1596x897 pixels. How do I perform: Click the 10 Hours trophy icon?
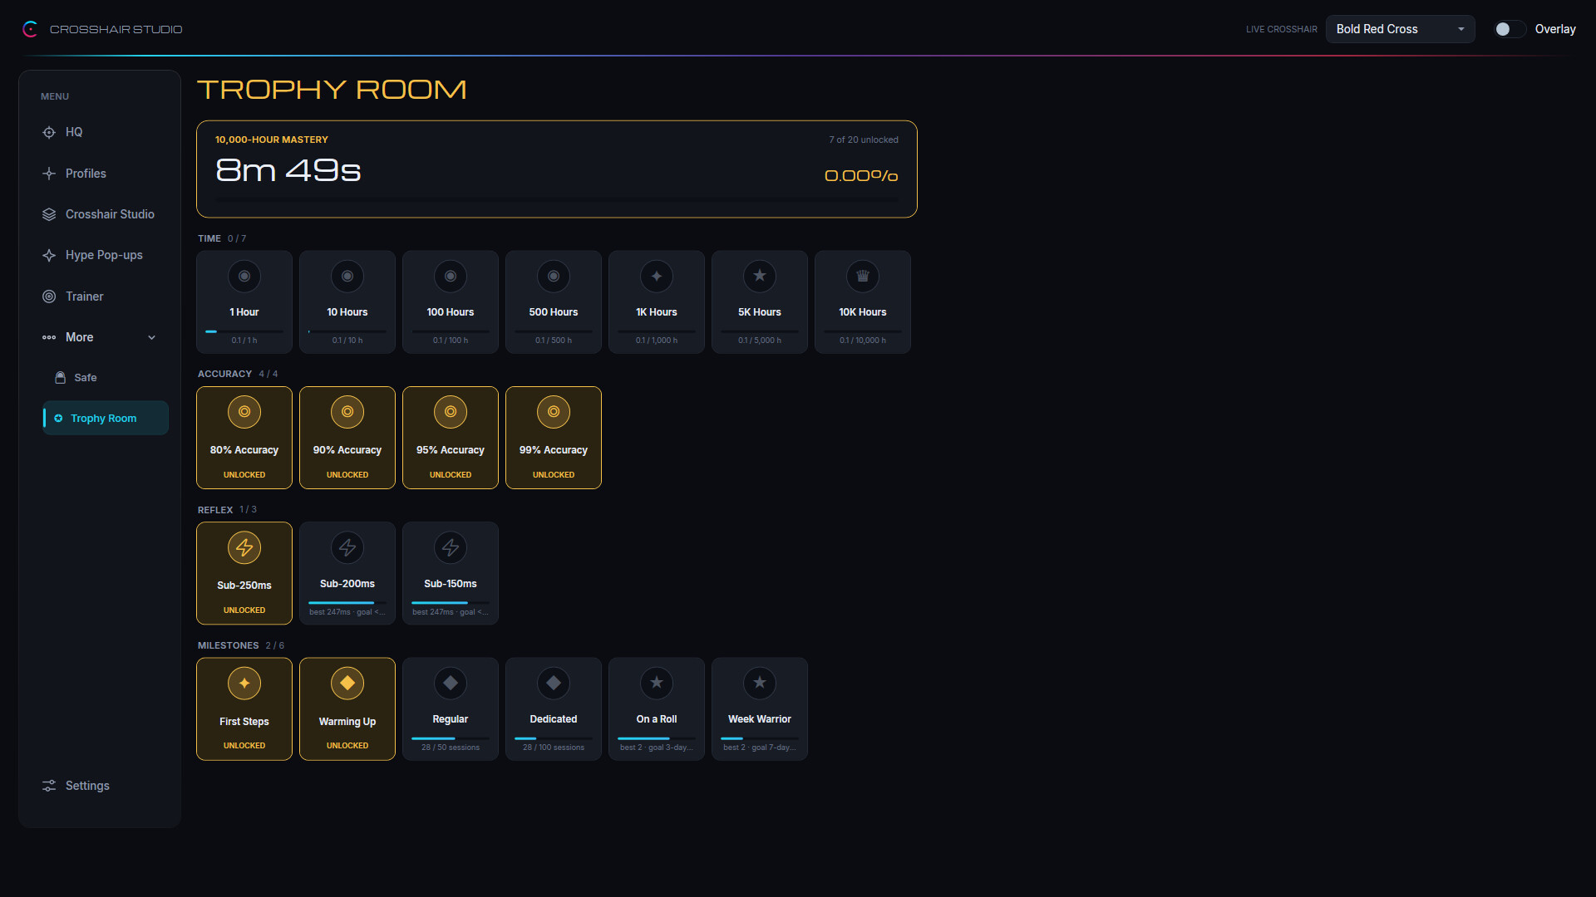click(347, 277)
